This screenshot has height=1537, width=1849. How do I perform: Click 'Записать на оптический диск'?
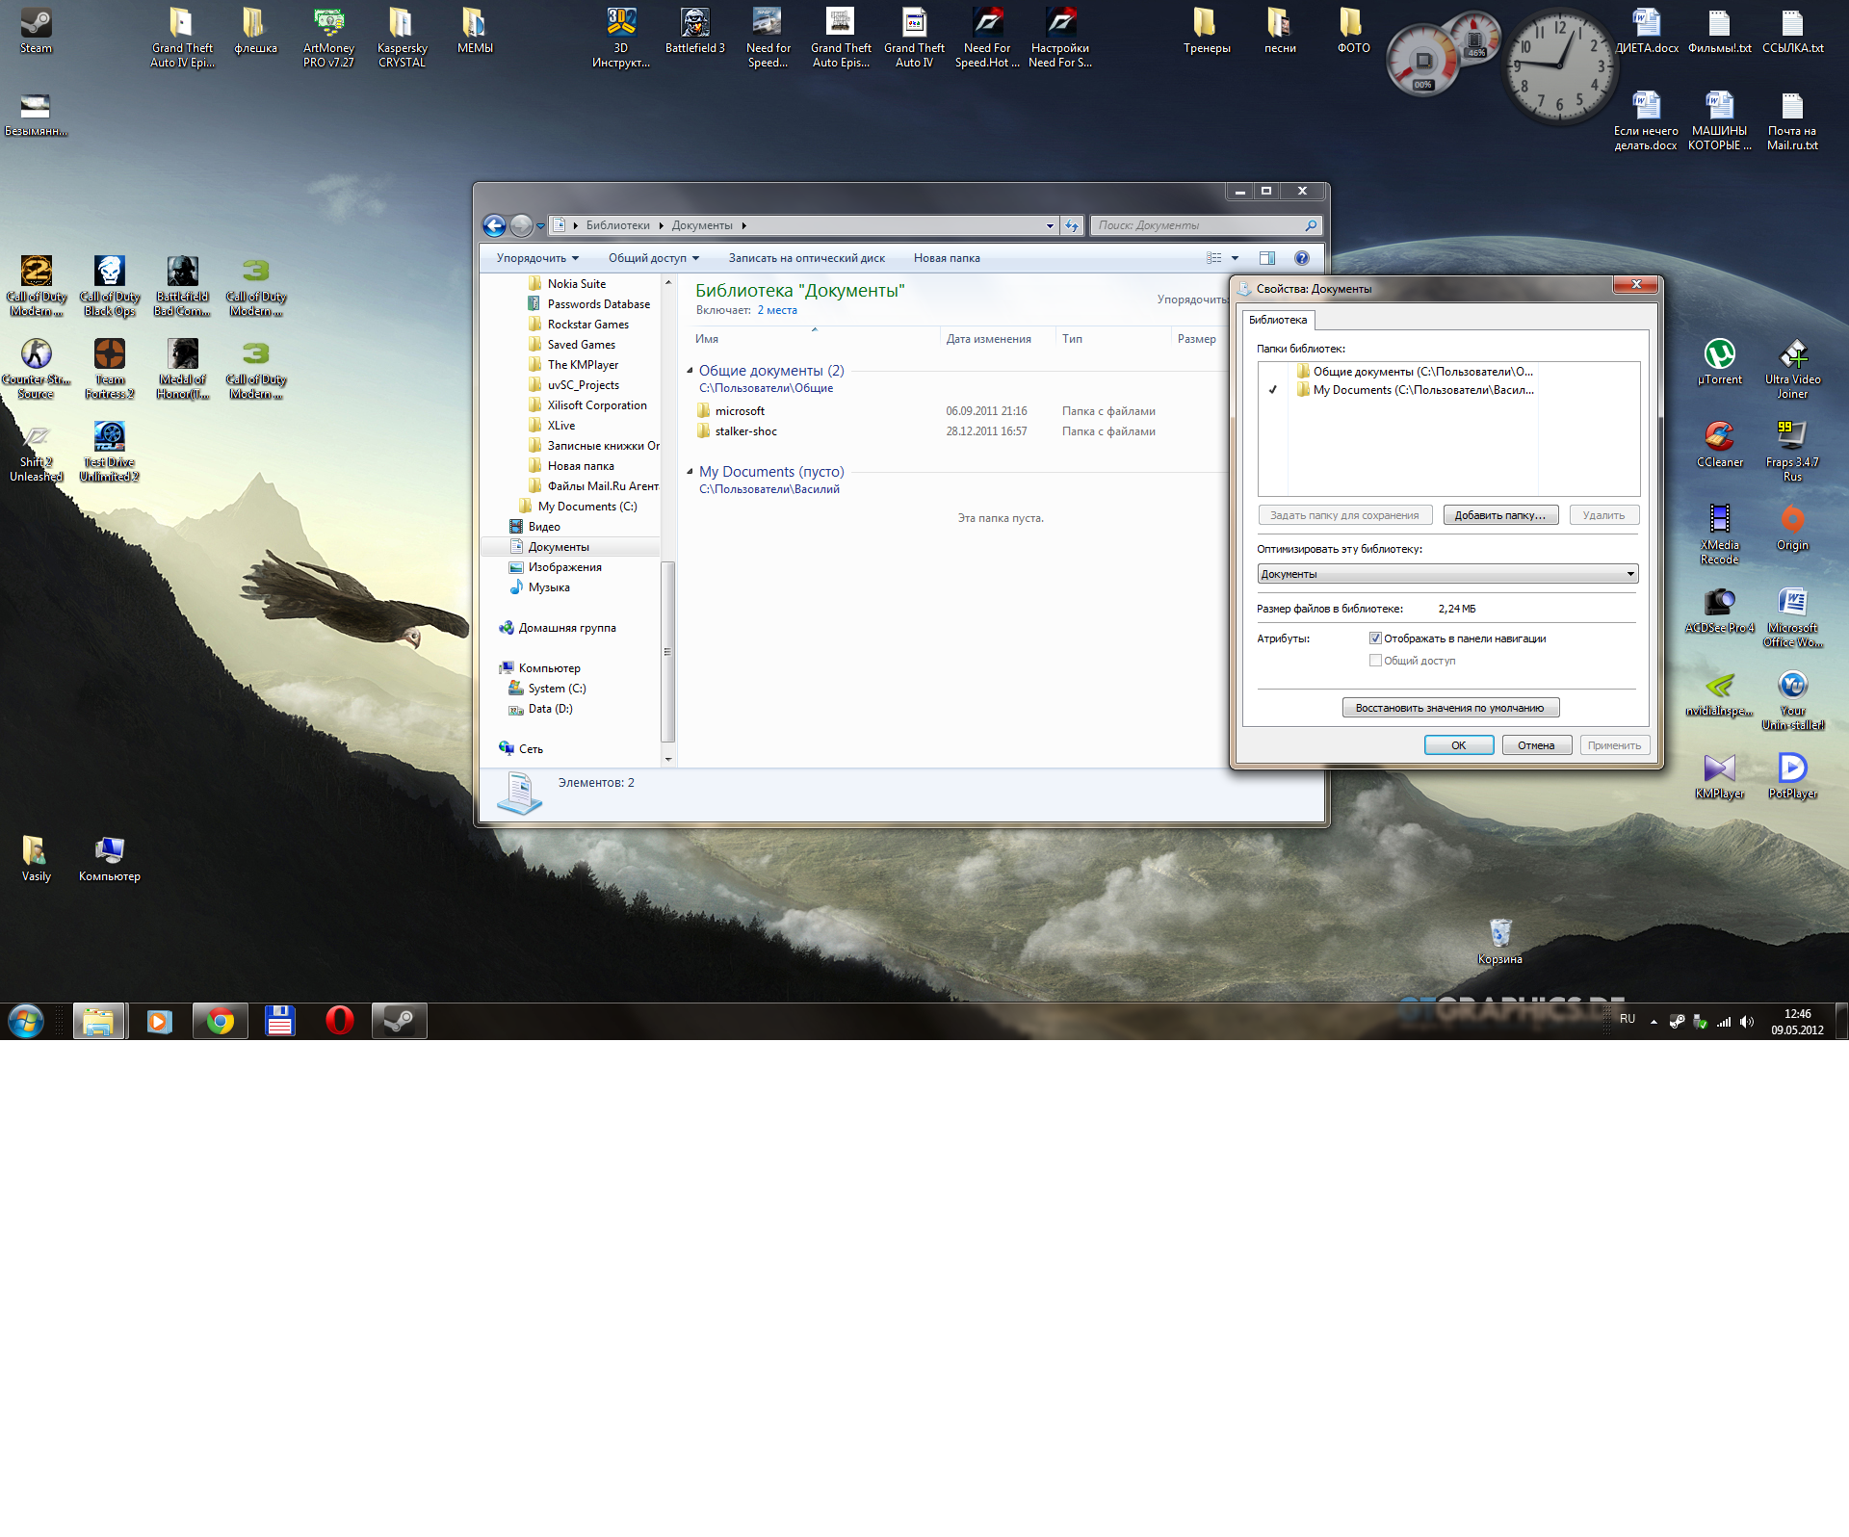tap(807, 258)
